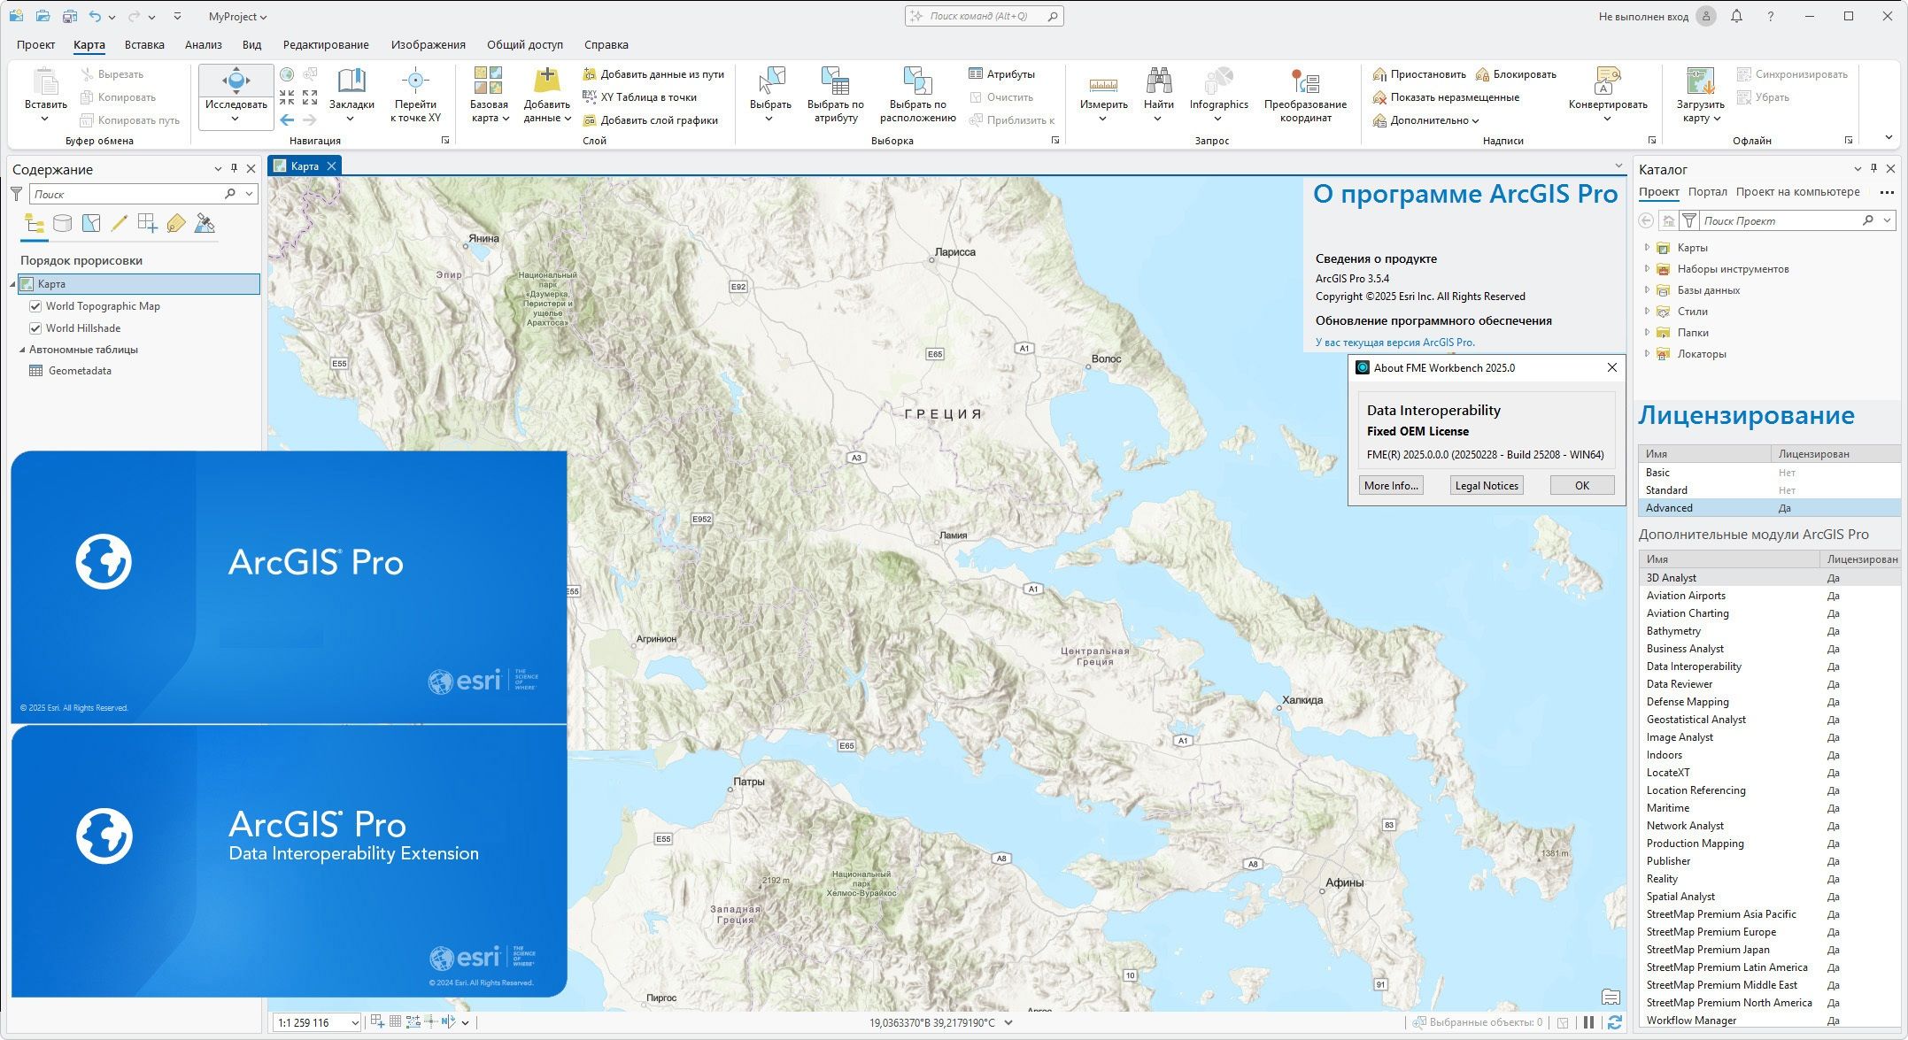The image size is (1908, 1040).
Task: Uncheck World Topographic Map layer
Action: [35, 306]
